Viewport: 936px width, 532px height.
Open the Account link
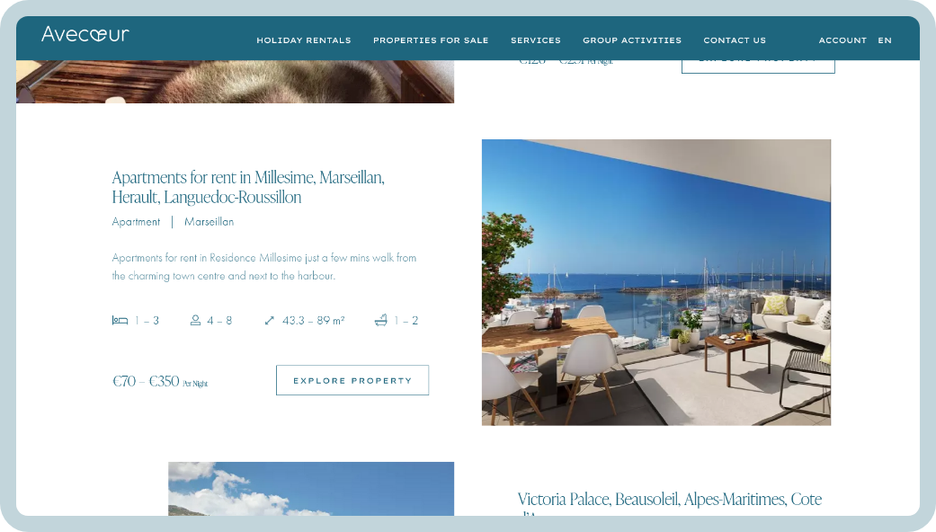click(842, 40)
